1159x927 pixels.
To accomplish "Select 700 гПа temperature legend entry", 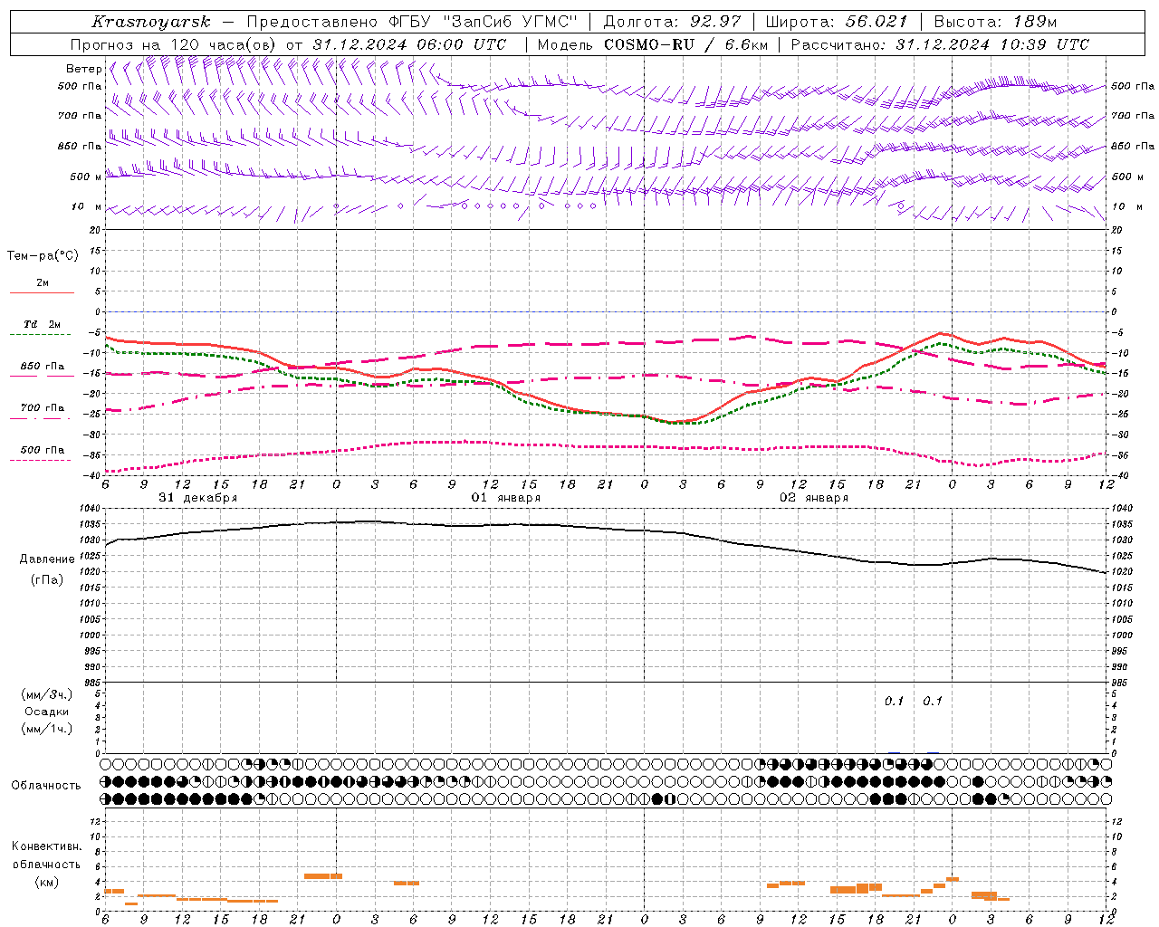I will 43,408.
